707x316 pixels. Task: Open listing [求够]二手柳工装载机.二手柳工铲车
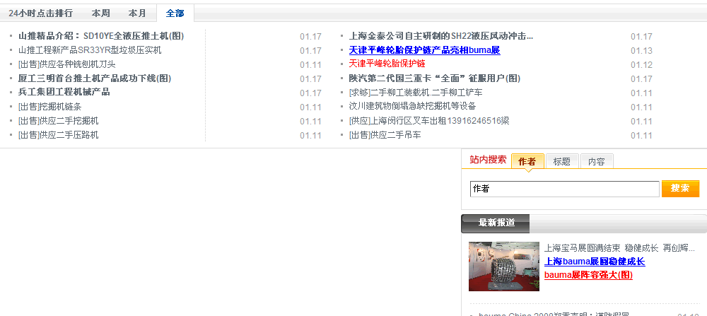[416, 93]
